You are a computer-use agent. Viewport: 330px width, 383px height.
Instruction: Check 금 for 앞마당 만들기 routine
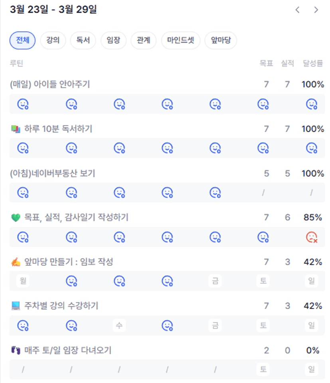coord(215,281)
